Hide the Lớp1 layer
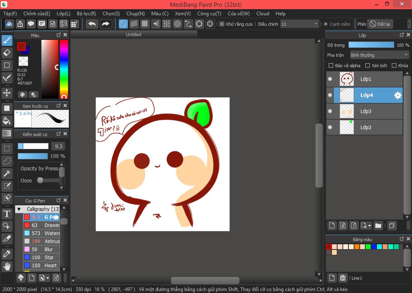Screen dimensions: 412x293 coord(330,79)
